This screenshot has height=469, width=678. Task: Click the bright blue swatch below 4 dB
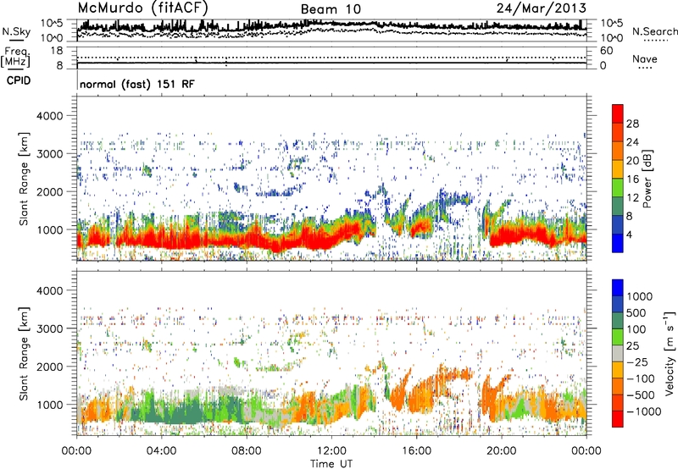(618, 243)
